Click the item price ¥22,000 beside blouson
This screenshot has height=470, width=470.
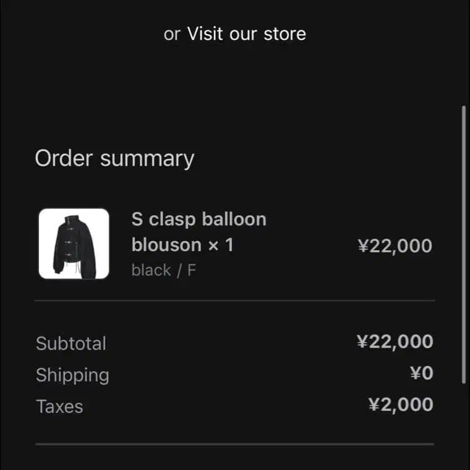coord(395,246)
